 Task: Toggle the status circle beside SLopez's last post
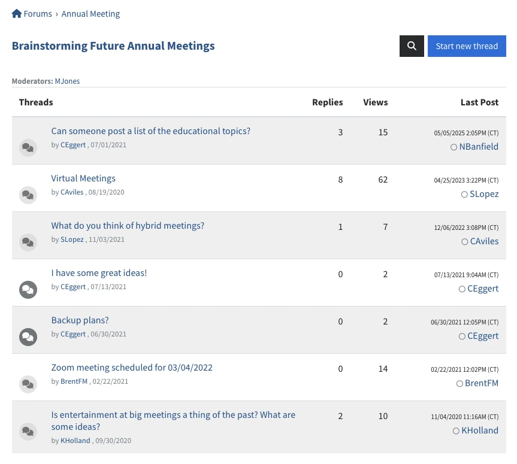(x=464, y=195)
